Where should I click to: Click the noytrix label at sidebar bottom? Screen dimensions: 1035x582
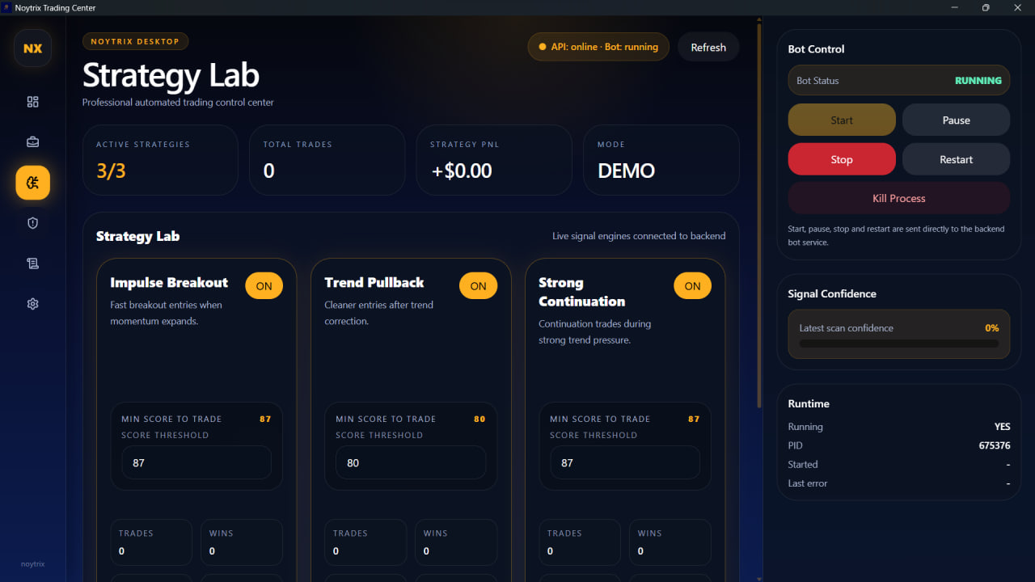(33, 563)
